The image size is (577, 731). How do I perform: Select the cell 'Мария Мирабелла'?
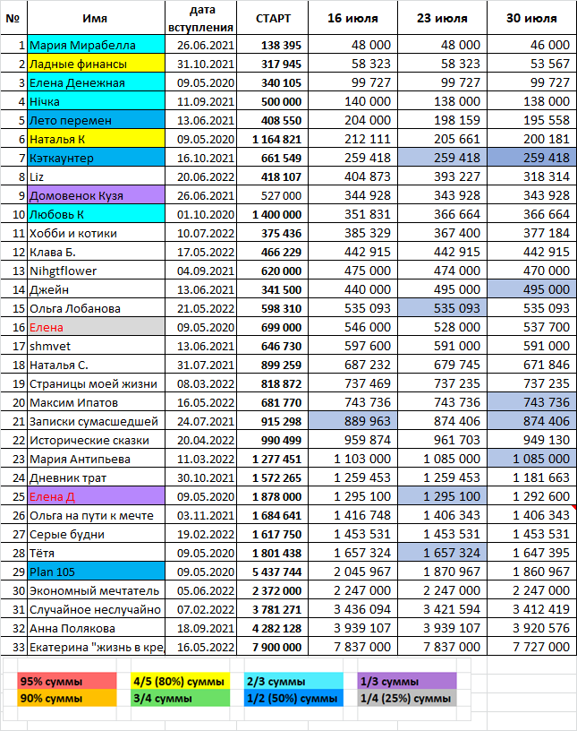pos(96,45)
